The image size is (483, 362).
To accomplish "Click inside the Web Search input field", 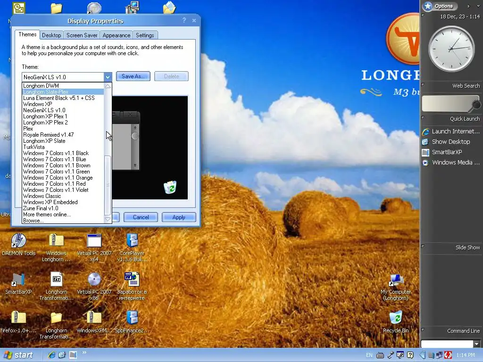I will pos(446,103).
